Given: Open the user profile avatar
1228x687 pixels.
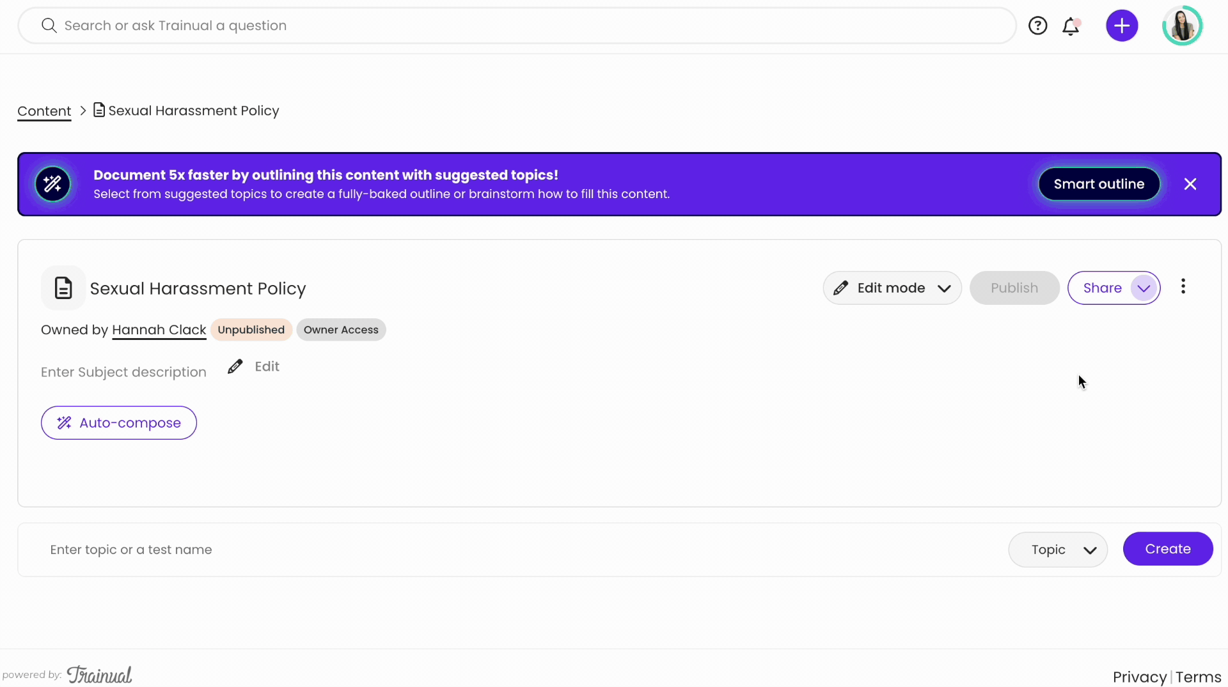Looking at the screenshot, I should (1182, 26).
